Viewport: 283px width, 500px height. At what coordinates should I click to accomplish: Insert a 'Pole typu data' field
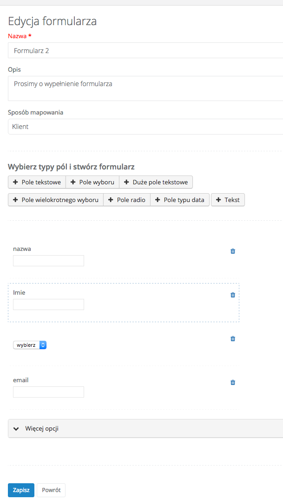pyautogui.click(x=180, y=200)
